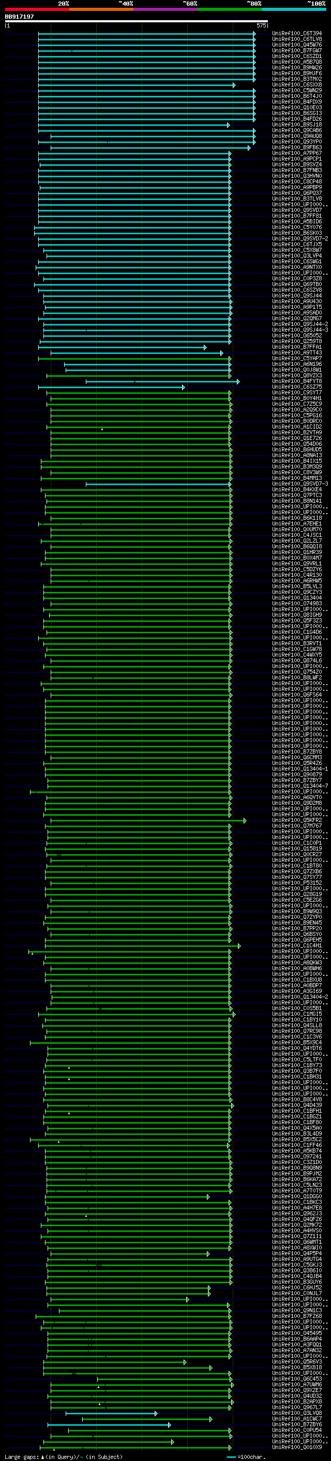Viewport: 331px width, 1461px height.
Task: Click the query ID BB917197
Action: [x=19, y=17]
